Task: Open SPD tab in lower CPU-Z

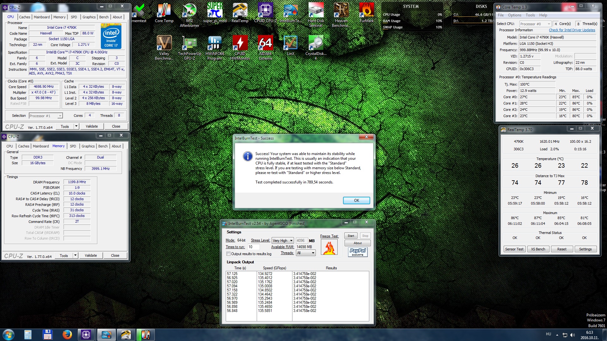Action: pyautogui.click(x=73, y=146)
